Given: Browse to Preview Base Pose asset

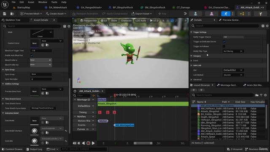Looking at the screenshot, I should pos(47,93).
